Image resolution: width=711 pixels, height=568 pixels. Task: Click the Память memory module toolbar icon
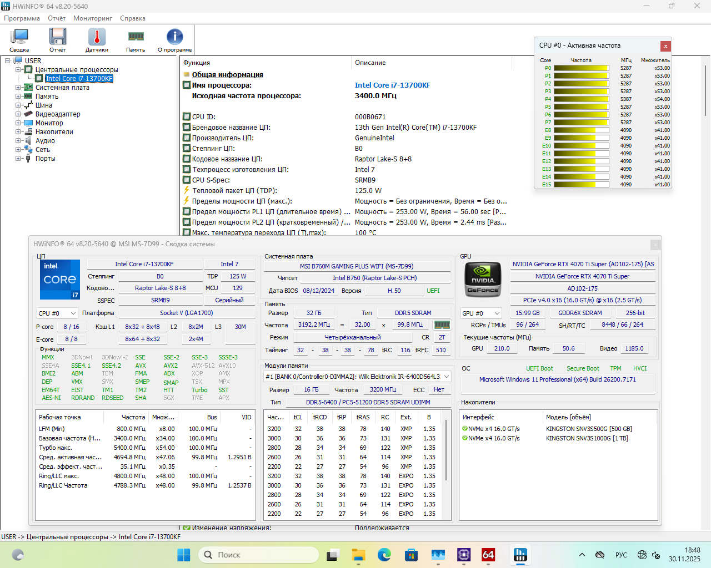click(x=136, y=40)
